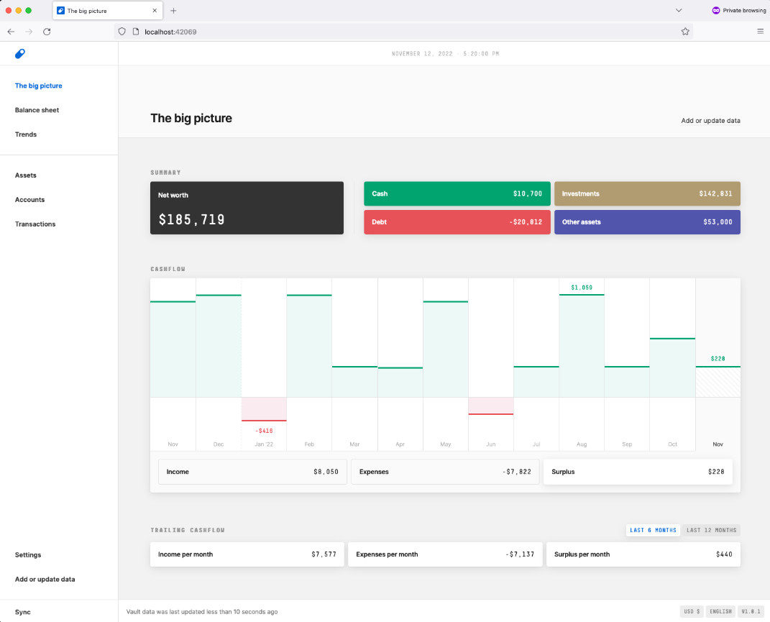Open the green Cash card
This screenshot has width=770, height=622.
[457, 193]
